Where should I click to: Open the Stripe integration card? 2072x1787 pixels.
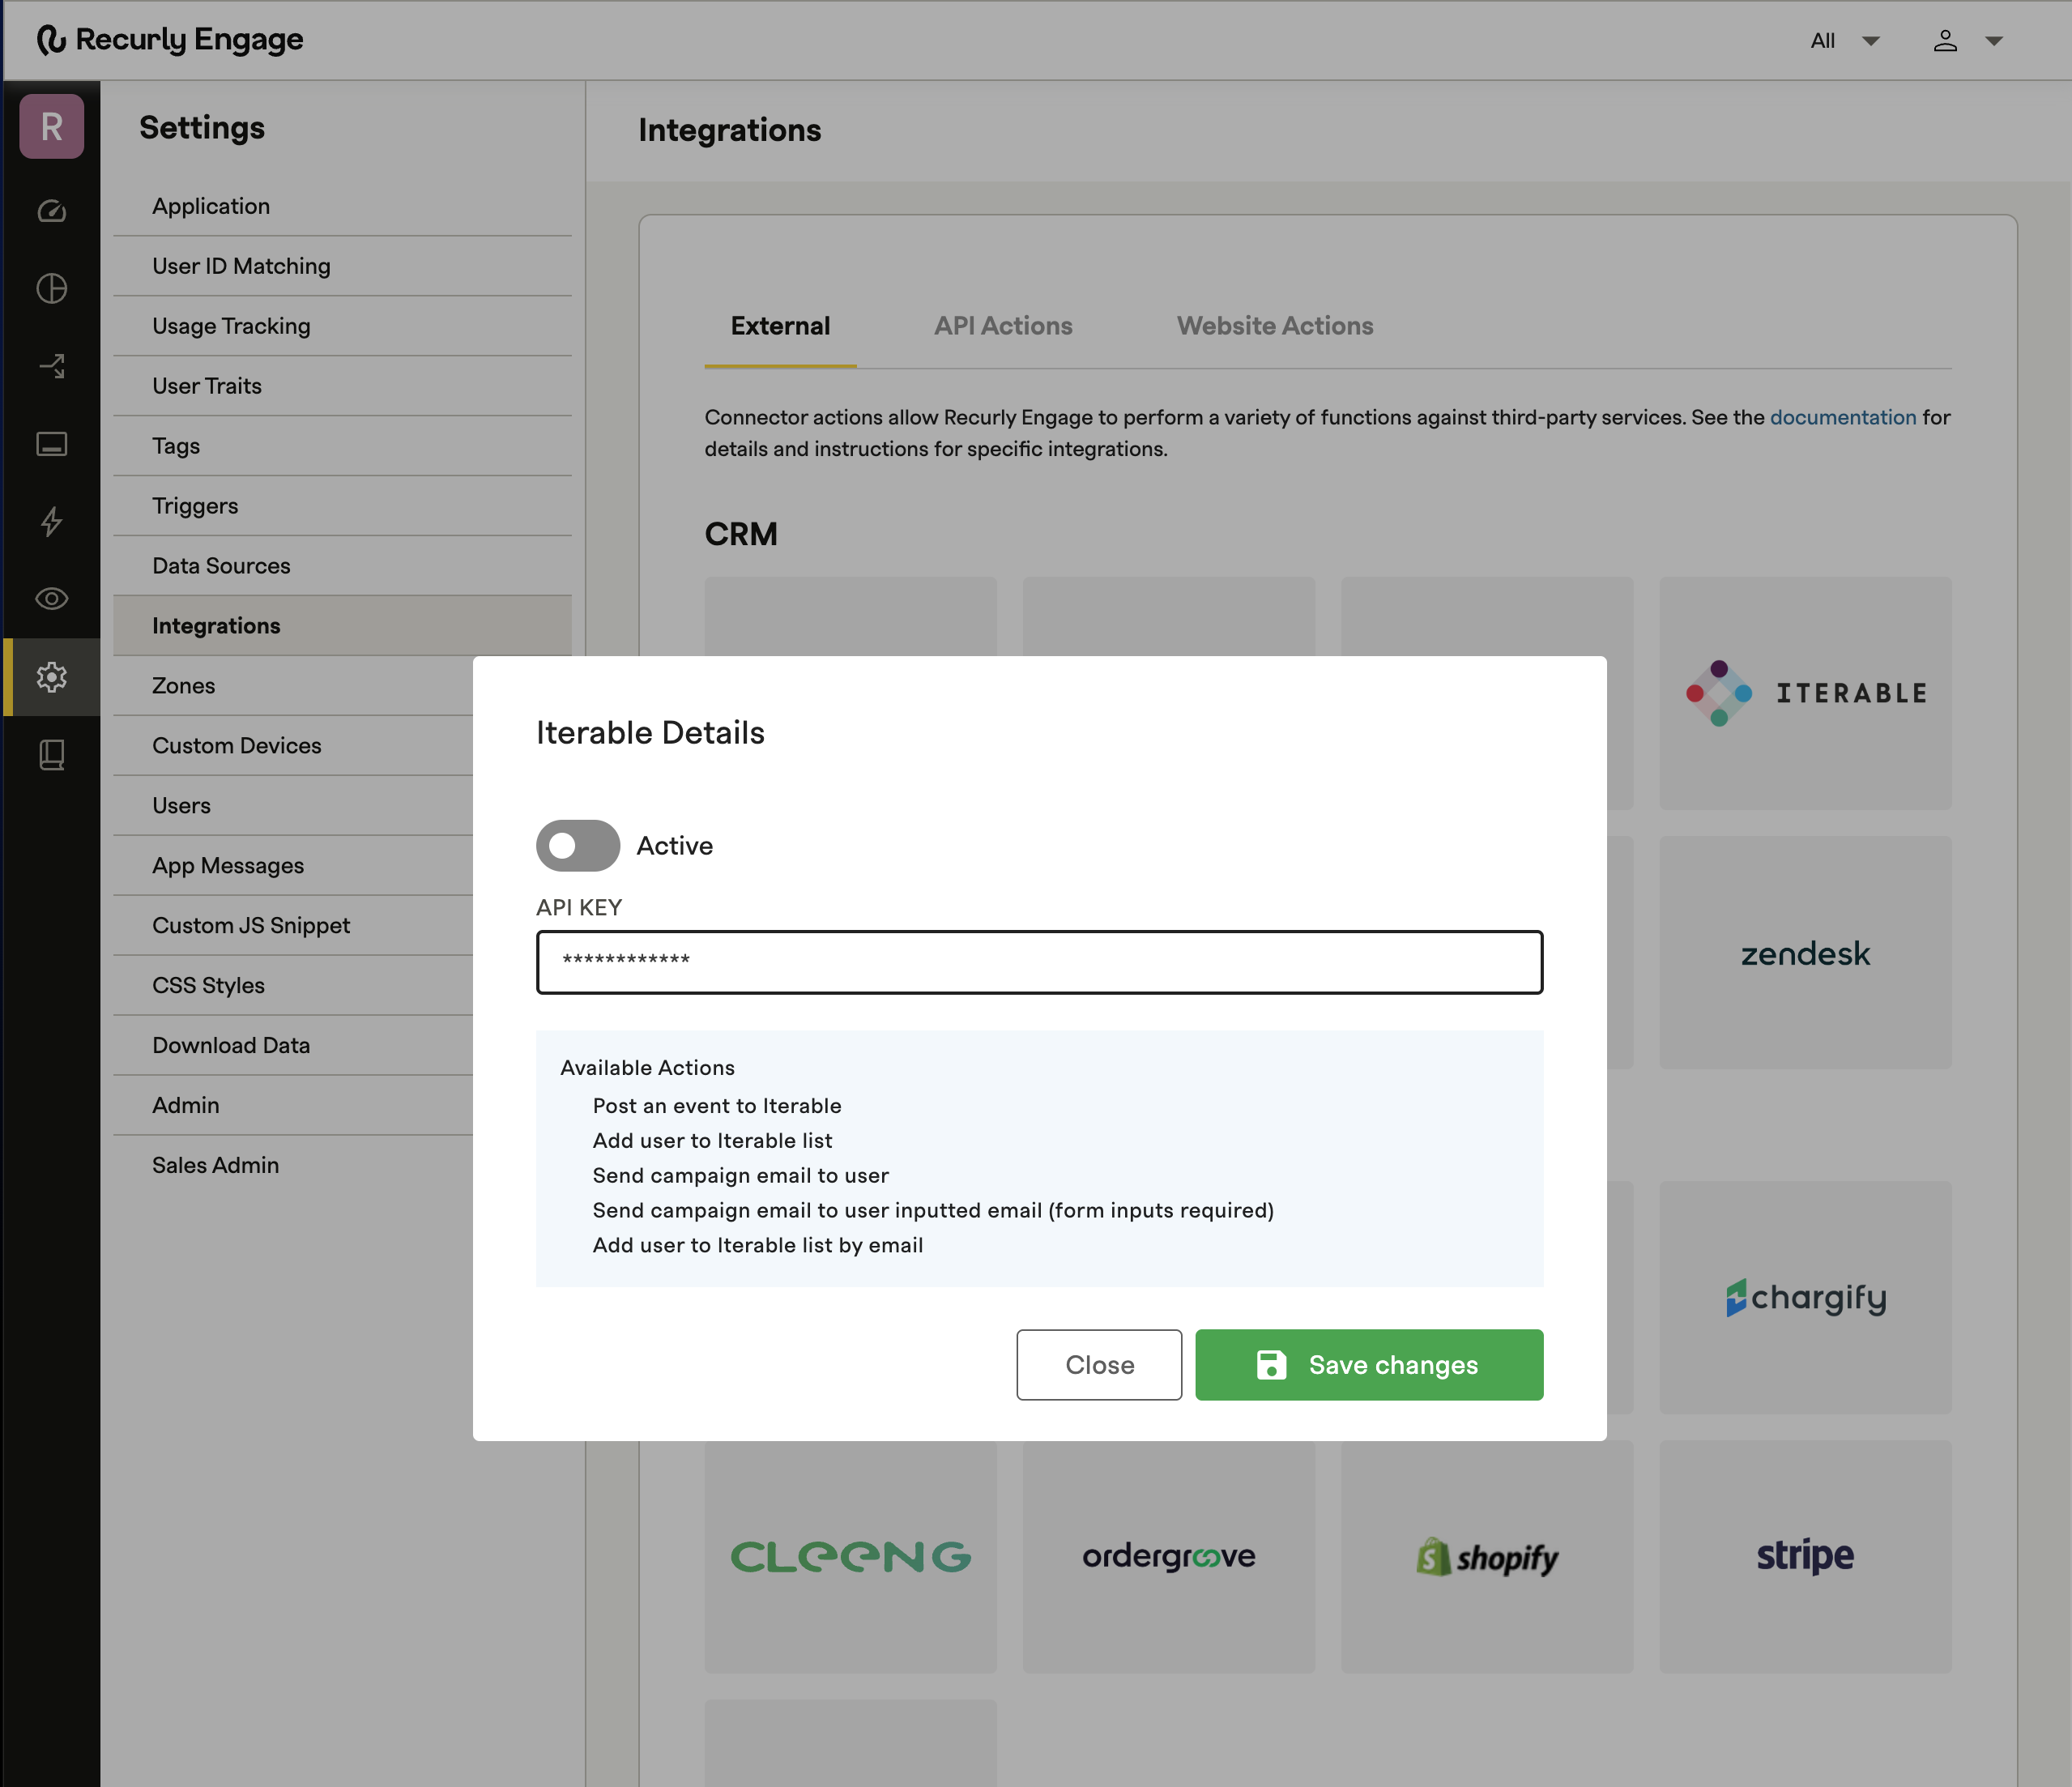pos(1804,1556)
